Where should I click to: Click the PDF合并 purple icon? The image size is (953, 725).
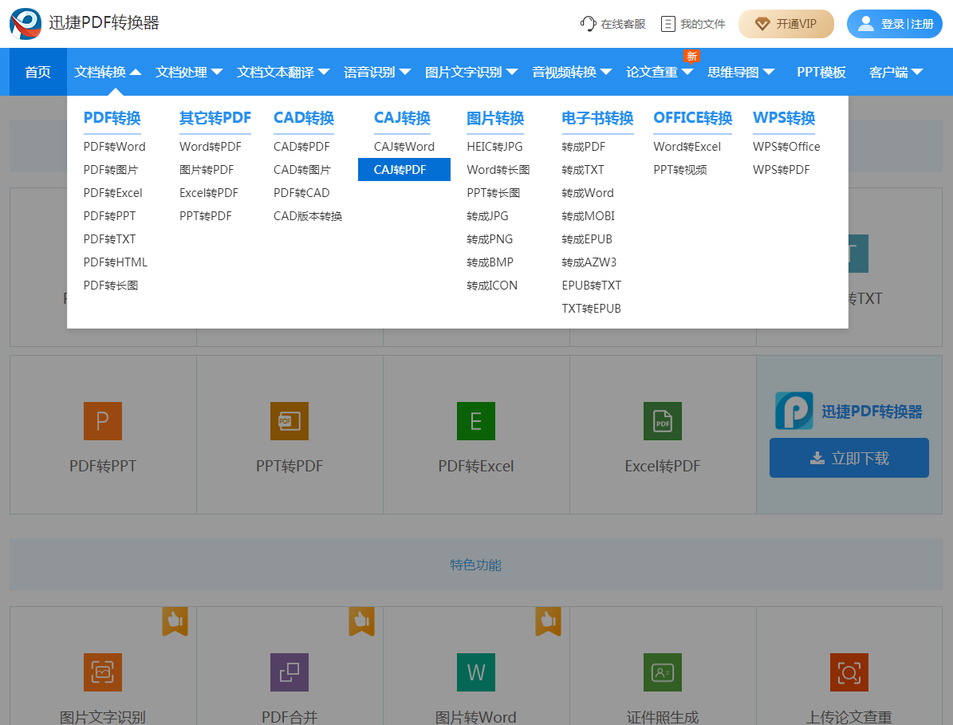(x=289, y=672)
